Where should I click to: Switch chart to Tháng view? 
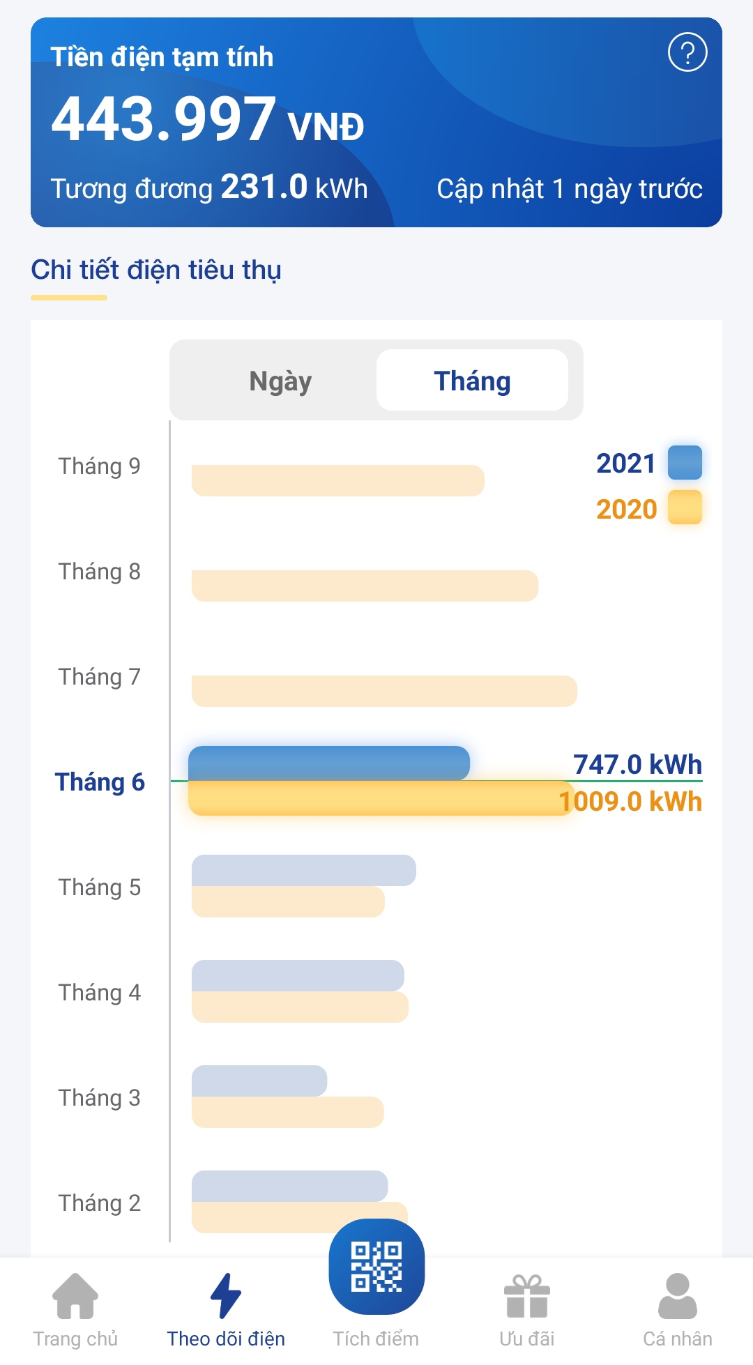(x=472, y=381)
